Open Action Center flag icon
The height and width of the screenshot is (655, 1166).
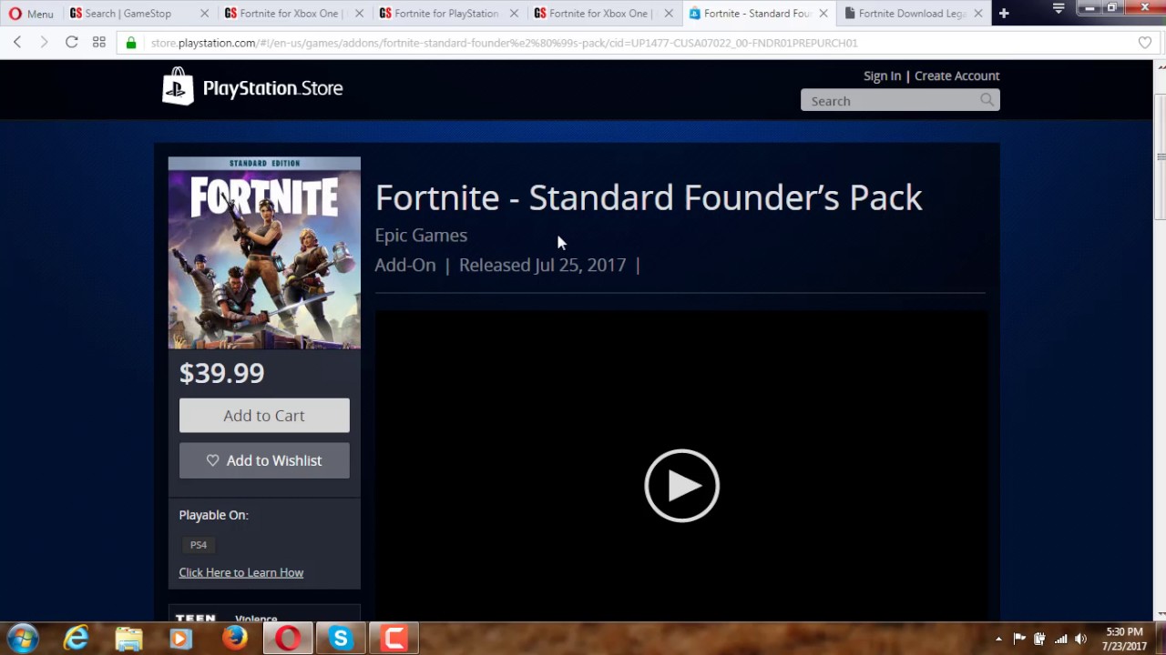(x=1019, y=639)
